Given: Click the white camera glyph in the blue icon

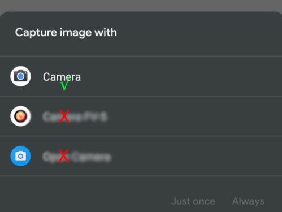Looking at the screenshot, I should [x=20, y=156].
